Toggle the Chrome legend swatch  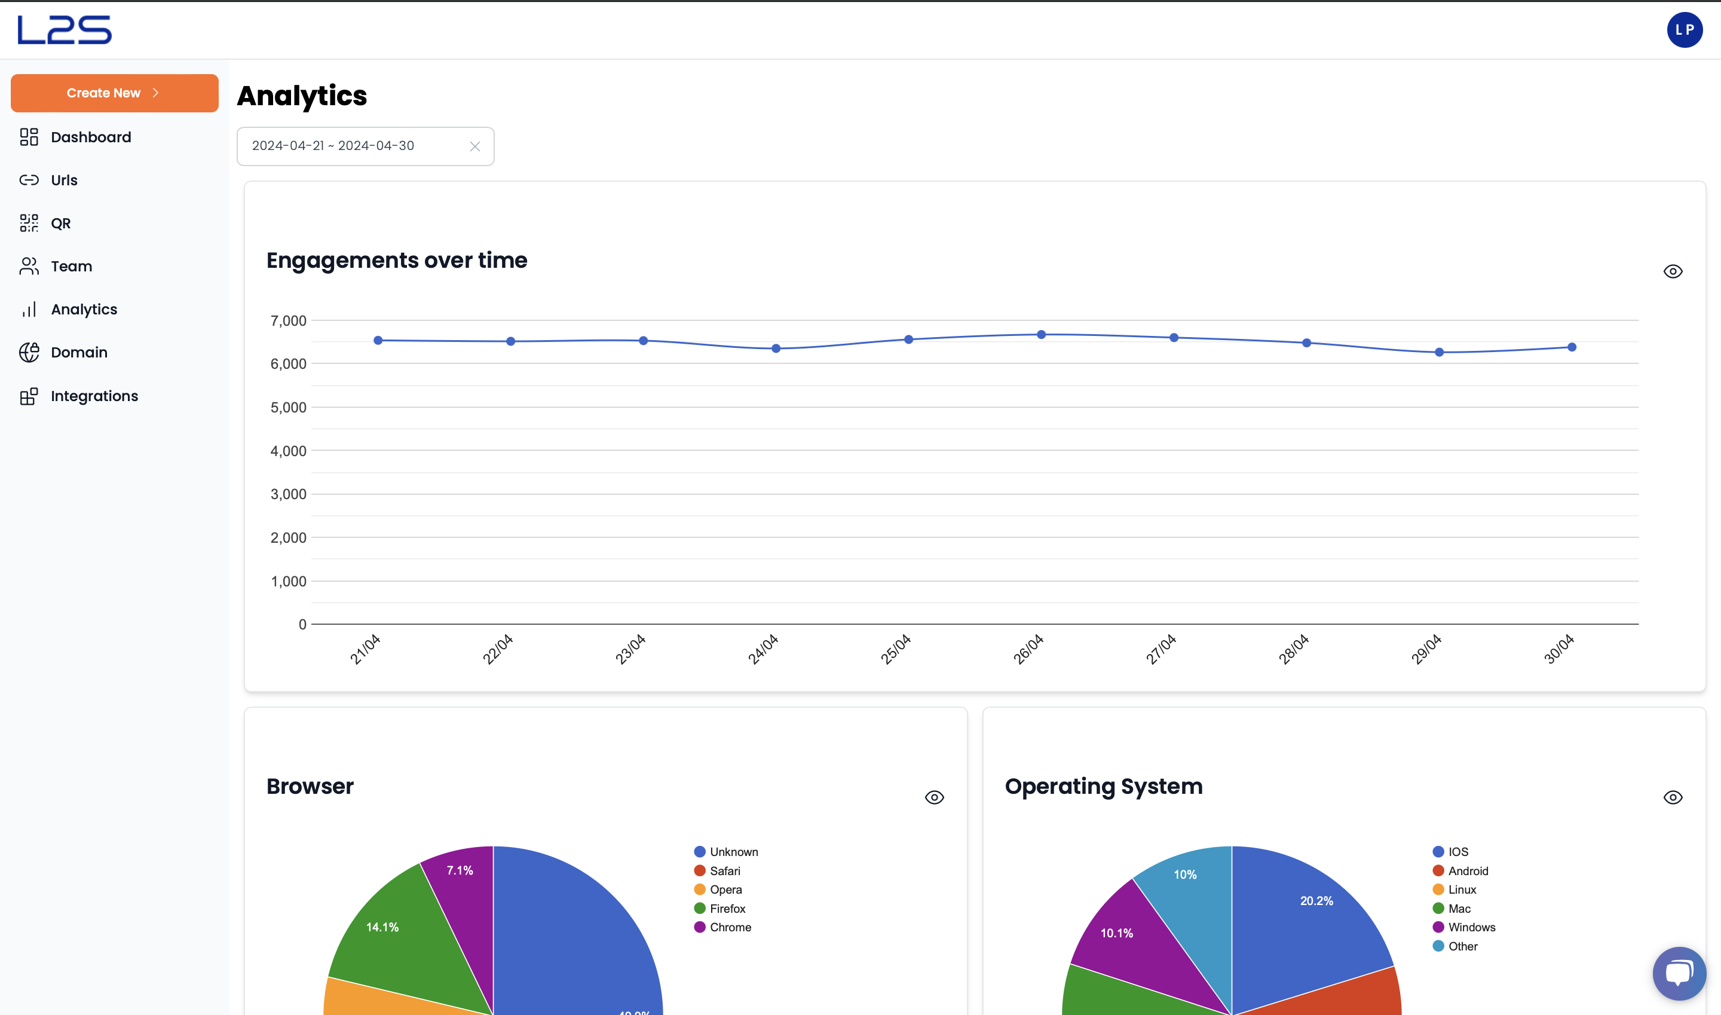coord(700,927)
